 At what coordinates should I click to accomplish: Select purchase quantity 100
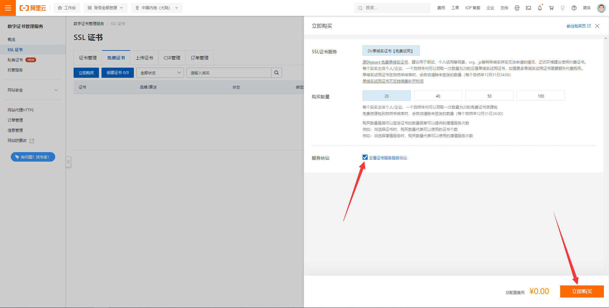[x=541, y=96]
